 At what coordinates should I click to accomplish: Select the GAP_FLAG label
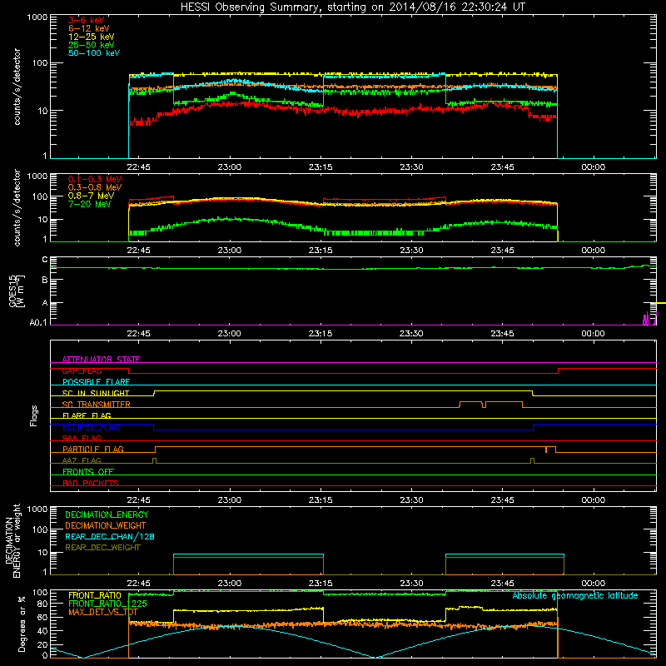click(x=82, y=370)
